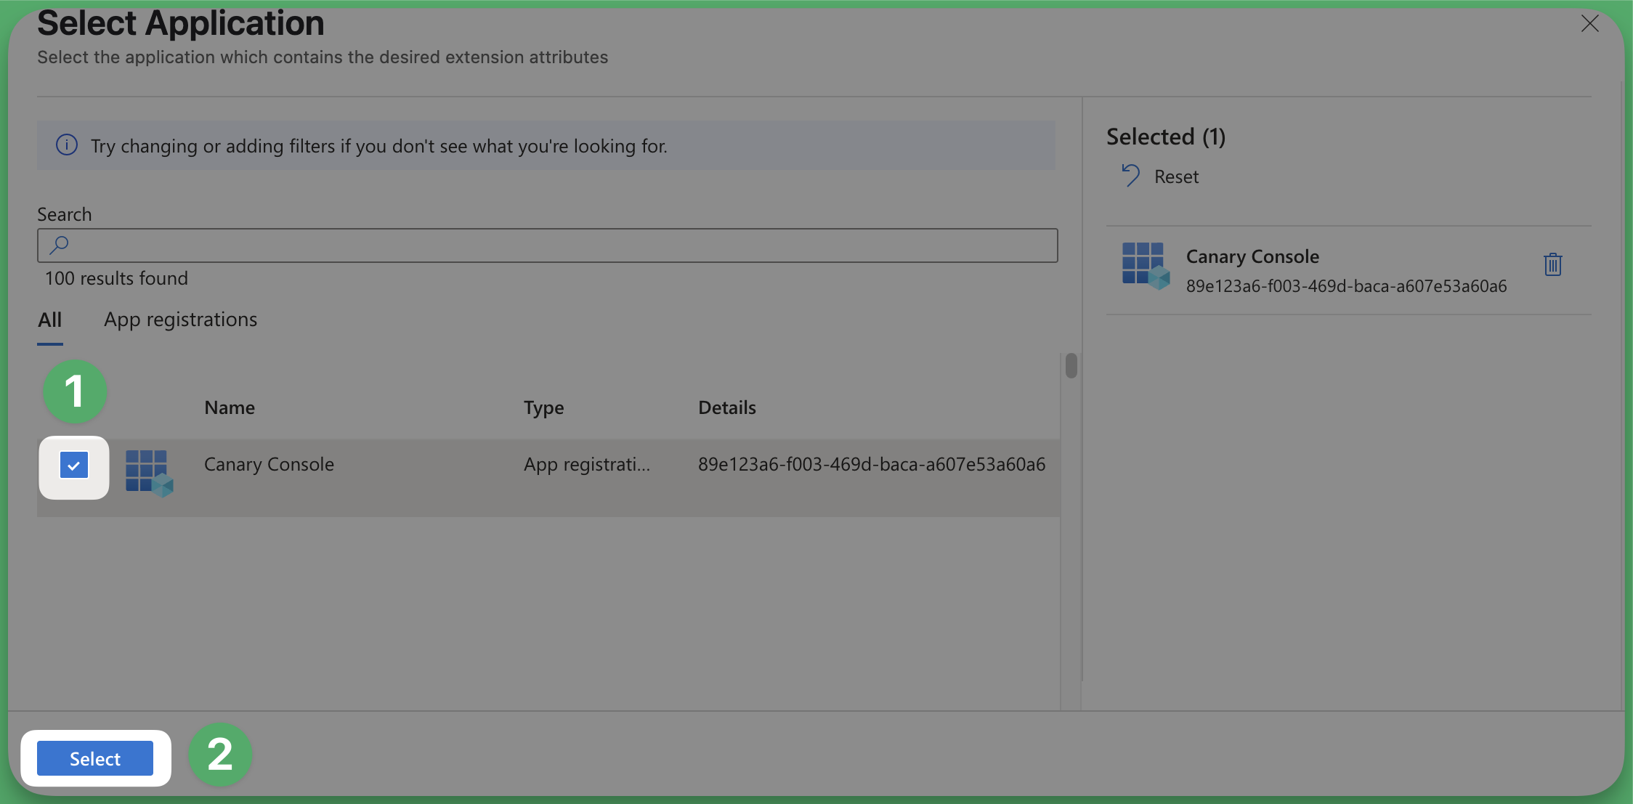Uncheck the Canary Console checkbox
Screen dimensions: 1633x804
74,466
